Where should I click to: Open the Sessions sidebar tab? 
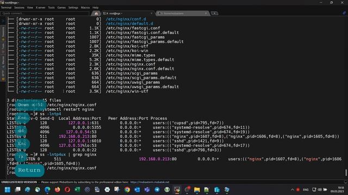(3, 34)
